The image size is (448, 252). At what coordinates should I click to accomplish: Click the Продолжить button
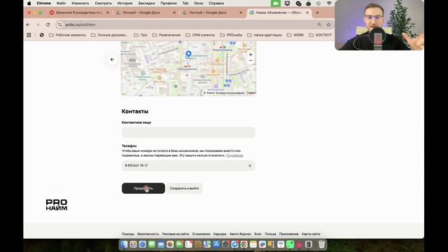143,188
